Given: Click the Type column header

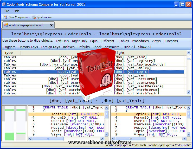Looking at the screenshot, I should click(x=11, y=53).
